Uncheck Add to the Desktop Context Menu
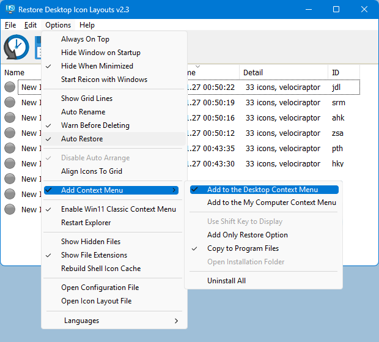The height and width of the screenshot is (342, 379). (x=264, y=190)
